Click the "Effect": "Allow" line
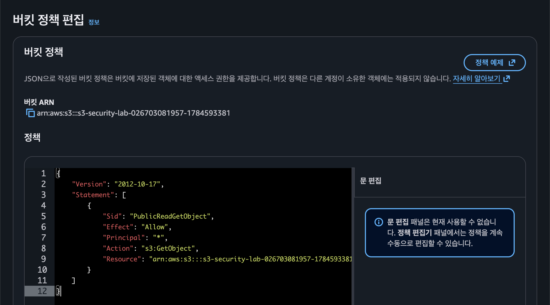Image resolution: width=550 pixels, height=305 pixels. (x=137, y=227)
